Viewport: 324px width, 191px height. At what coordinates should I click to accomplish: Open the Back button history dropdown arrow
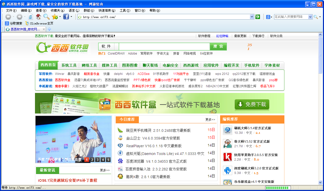click(13, 17)
